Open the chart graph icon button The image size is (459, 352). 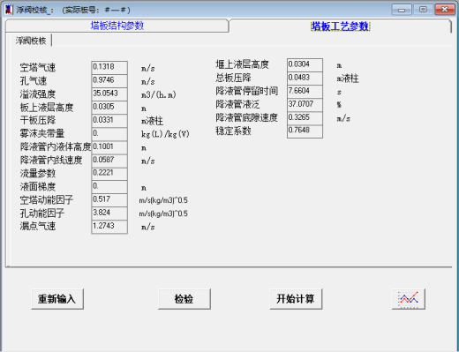click(409, 299)
